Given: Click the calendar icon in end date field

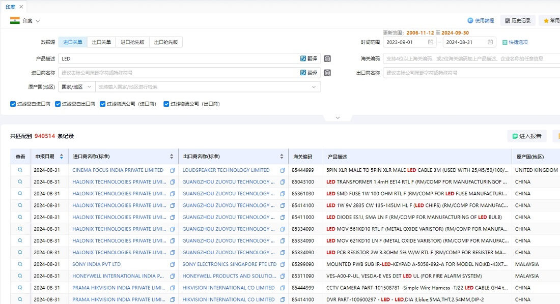Looking at the screenshot, I should (490, 42).
